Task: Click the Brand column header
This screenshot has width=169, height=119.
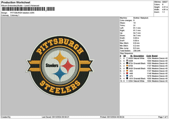Action: point(155,56)
